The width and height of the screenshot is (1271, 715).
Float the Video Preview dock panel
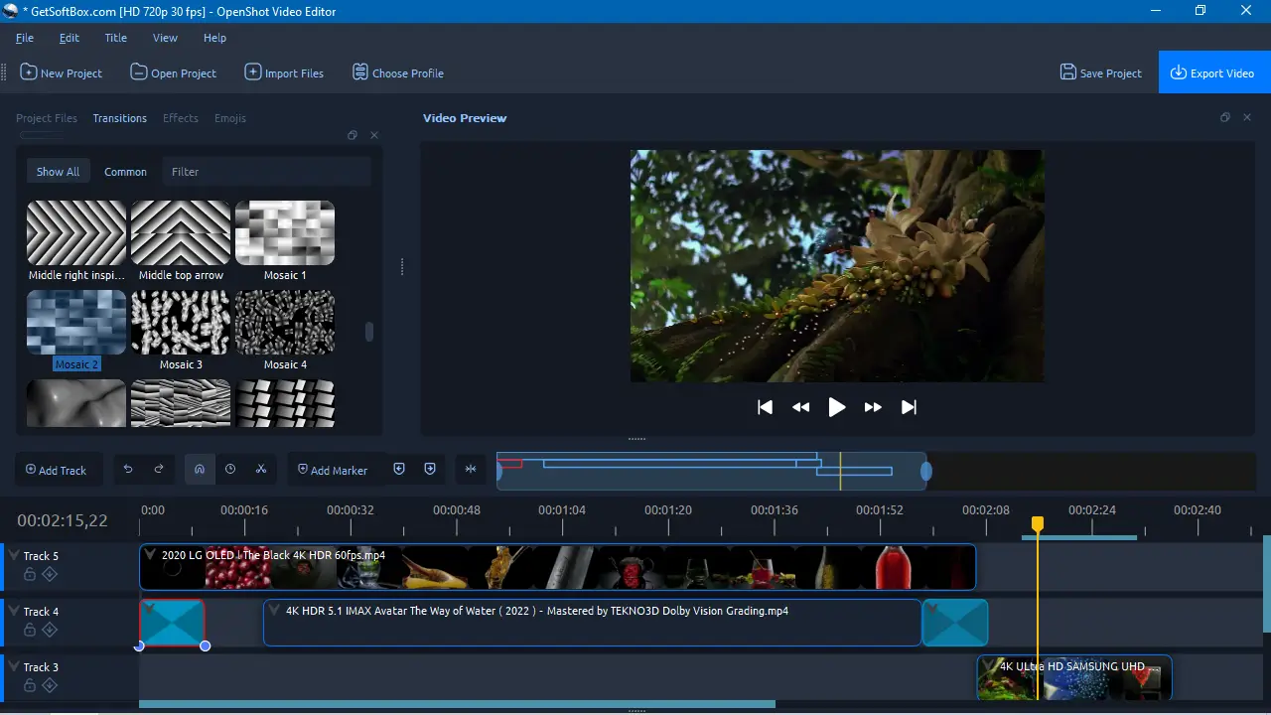coord(1225,117)
